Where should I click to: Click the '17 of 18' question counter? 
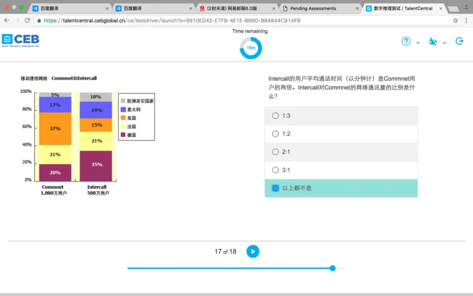[225, 252]
